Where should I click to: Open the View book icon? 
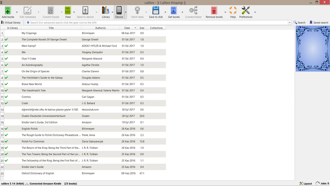(68, 10)
